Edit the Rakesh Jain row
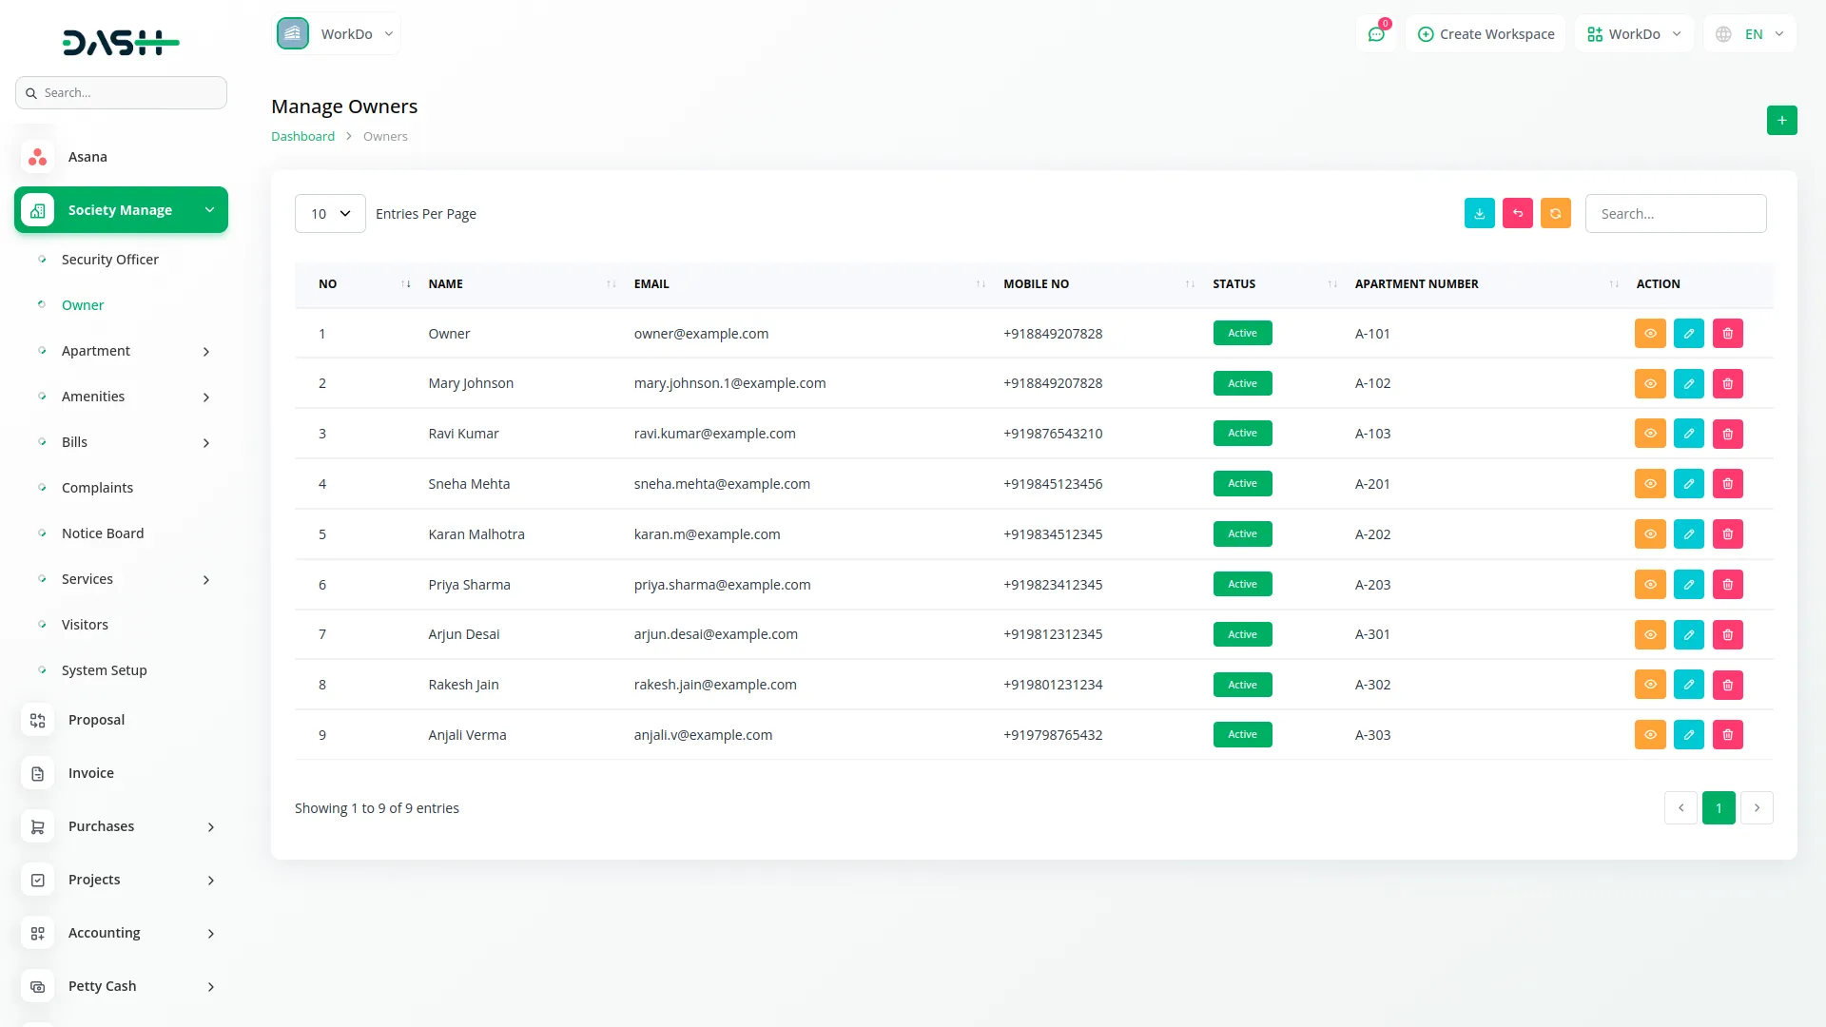The height and width of the screenshot is (1027, 1826). point(1688,685)
